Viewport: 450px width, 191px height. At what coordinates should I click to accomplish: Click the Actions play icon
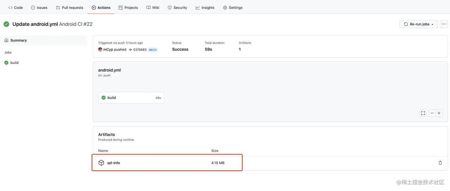coord(94,7)
